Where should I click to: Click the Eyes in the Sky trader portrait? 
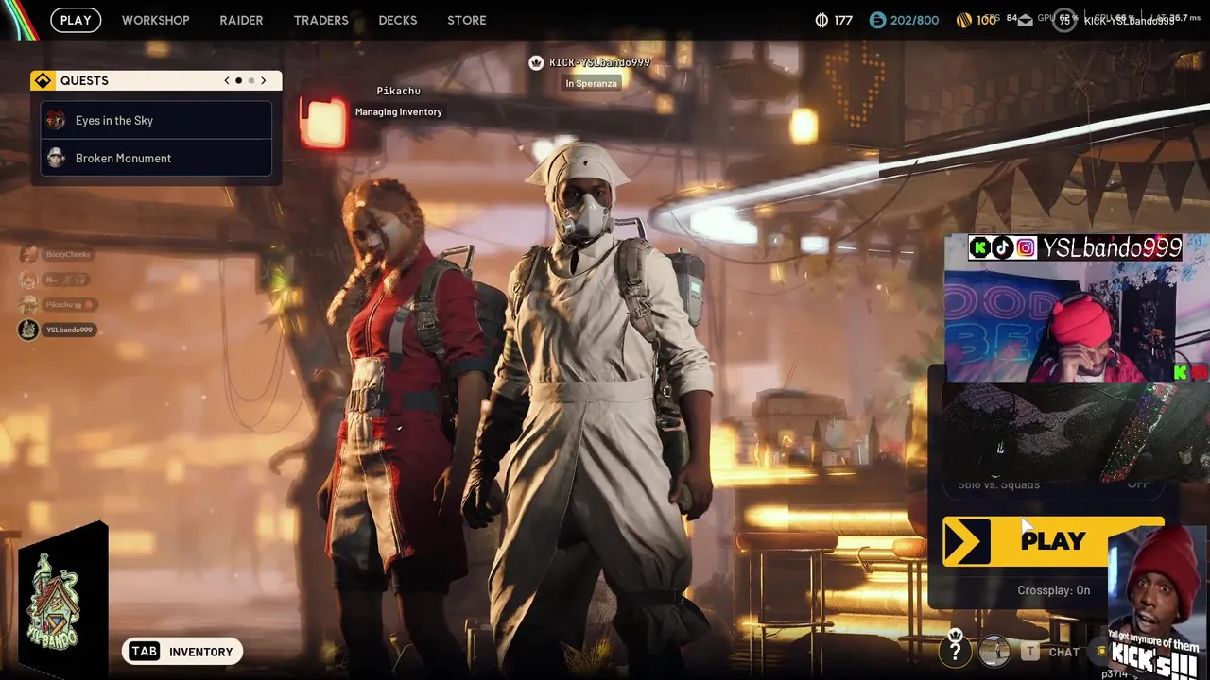click(x=56, y=120)
